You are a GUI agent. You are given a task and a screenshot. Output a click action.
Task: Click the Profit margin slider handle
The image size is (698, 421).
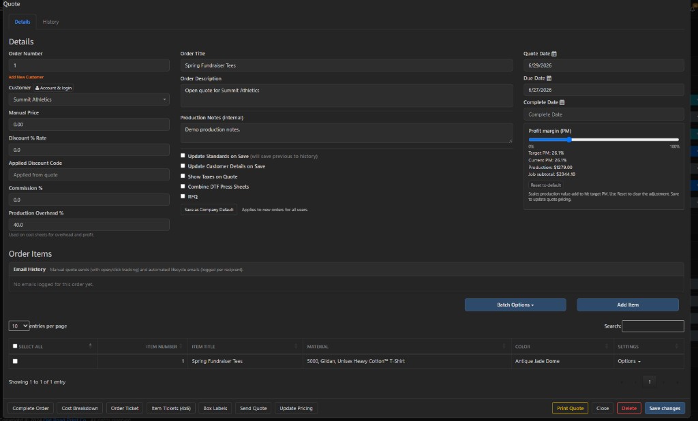click(569, 140)
